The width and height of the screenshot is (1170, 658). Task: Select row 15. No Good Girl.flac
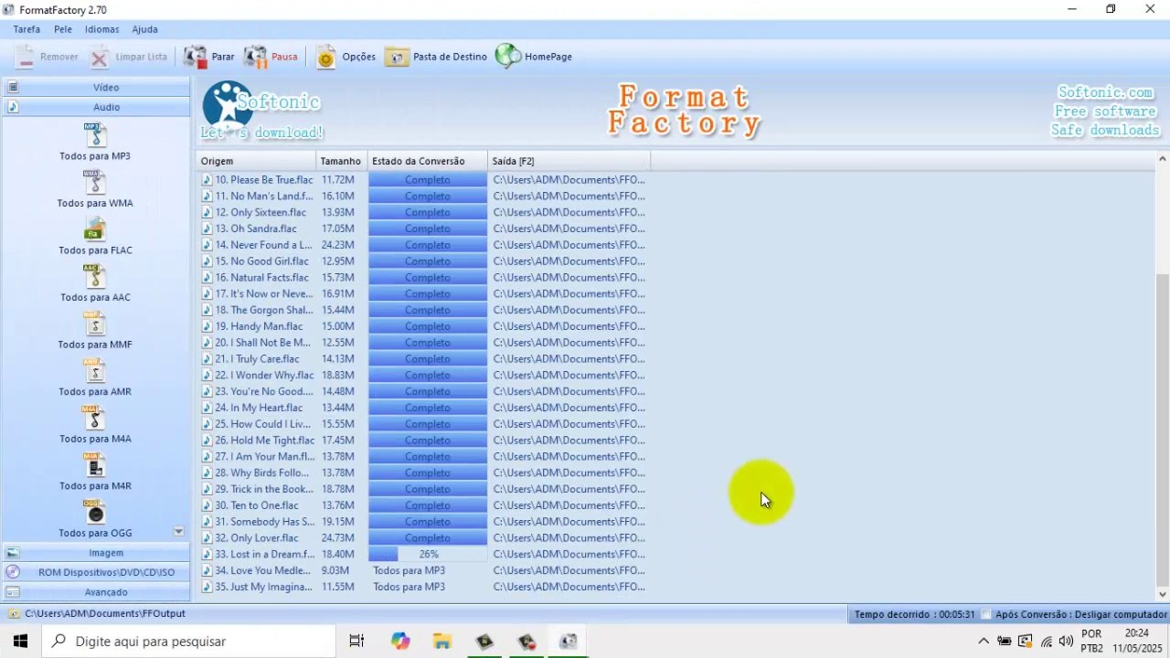tap(424, 261)
